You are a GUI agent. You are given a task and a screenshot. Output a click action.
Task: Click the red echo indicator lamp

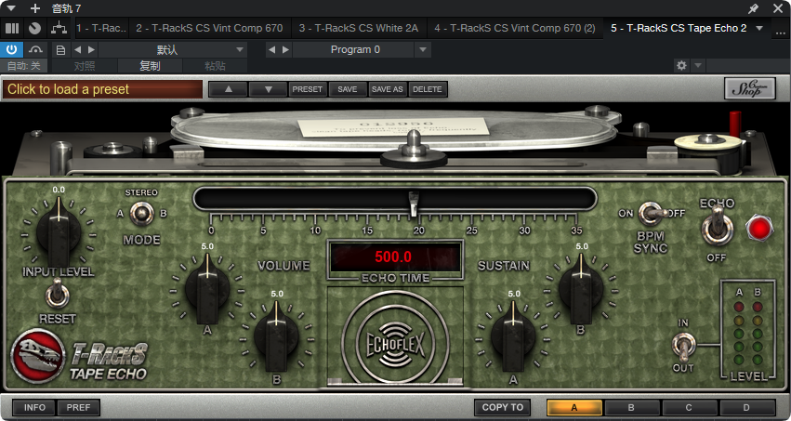click(759, 228)
